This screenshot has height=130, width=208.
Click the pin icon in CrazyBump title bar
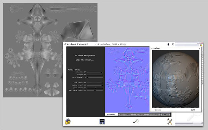click(169, 44)
